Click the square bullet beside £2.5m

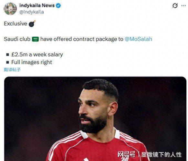(7, 55)
